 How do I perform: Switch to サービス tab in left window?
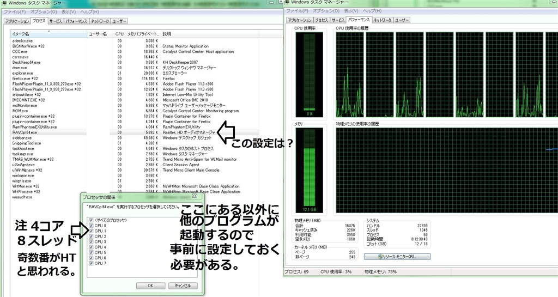pyautogui.click(x=56, y=21)
